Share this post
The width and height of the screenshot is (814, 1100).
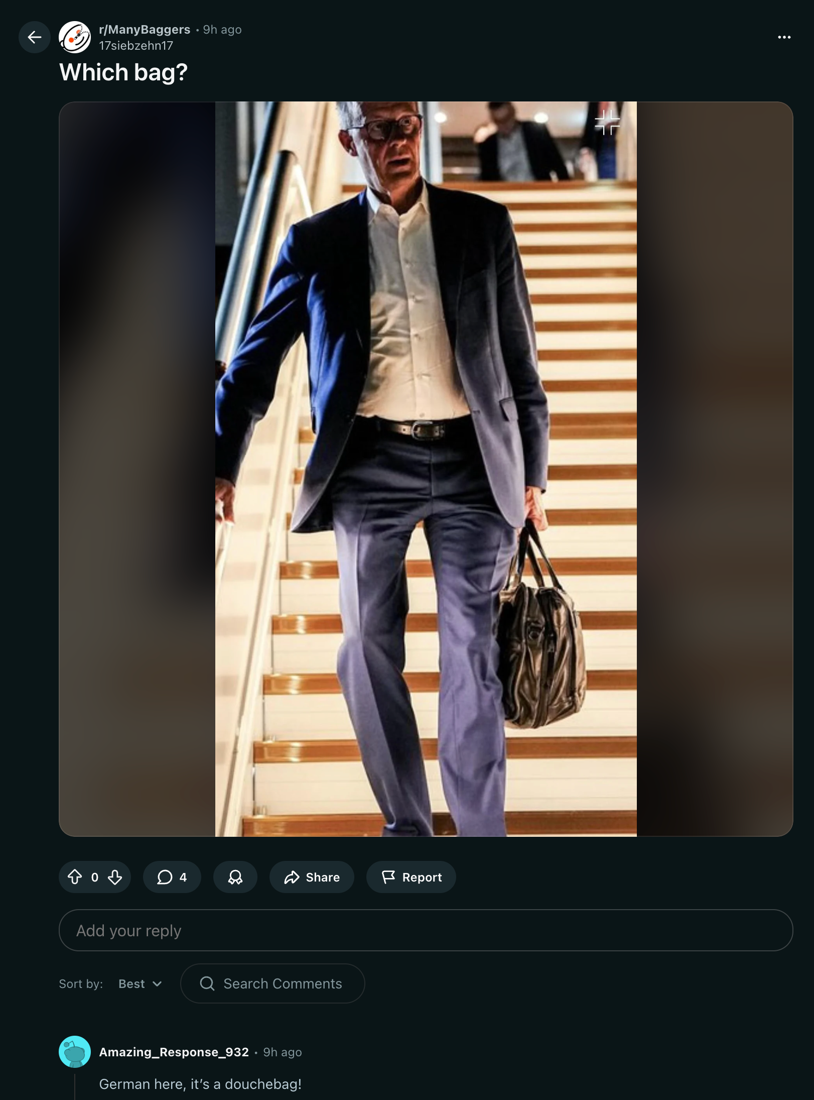point(312,877)
